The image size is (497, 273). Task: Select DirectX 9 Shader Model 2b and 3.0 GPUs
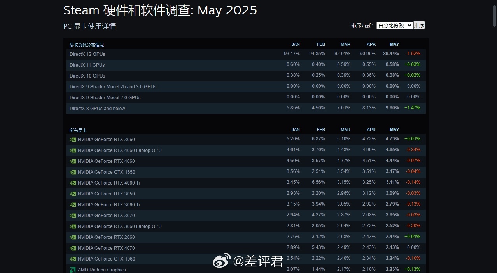coord(246,87)
